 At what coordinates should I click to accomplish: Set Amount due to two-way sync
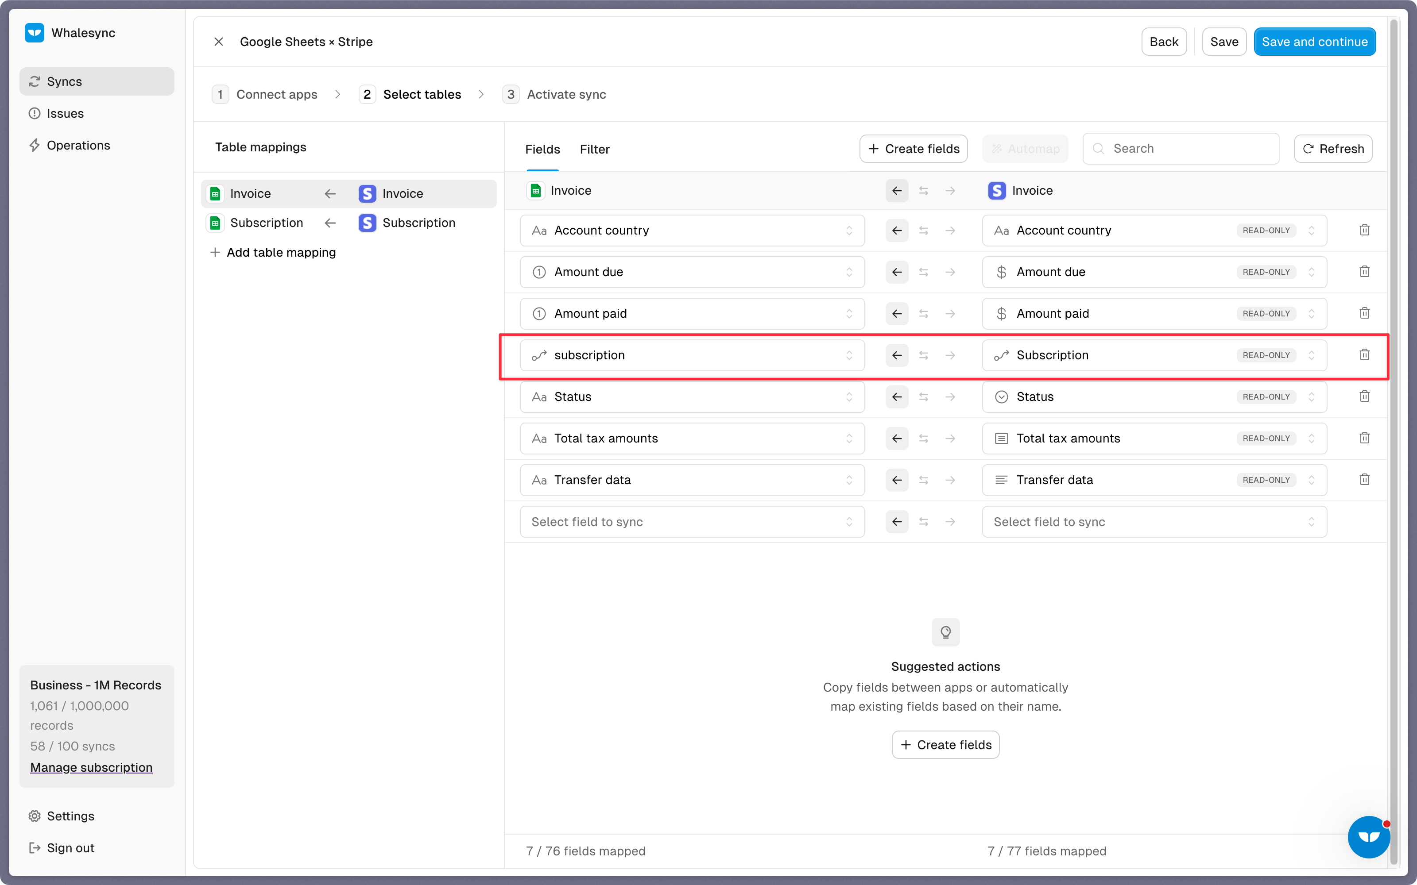coord(923,272)
